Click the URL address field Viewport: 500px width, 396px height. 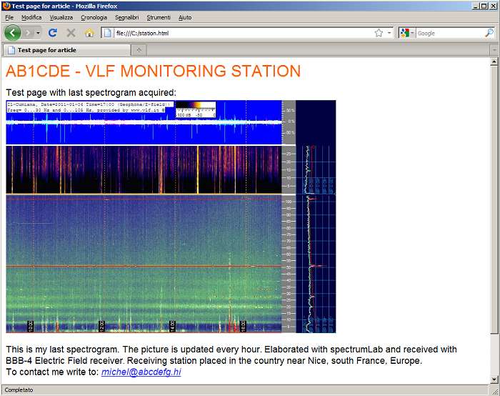[x=243, y=33]
